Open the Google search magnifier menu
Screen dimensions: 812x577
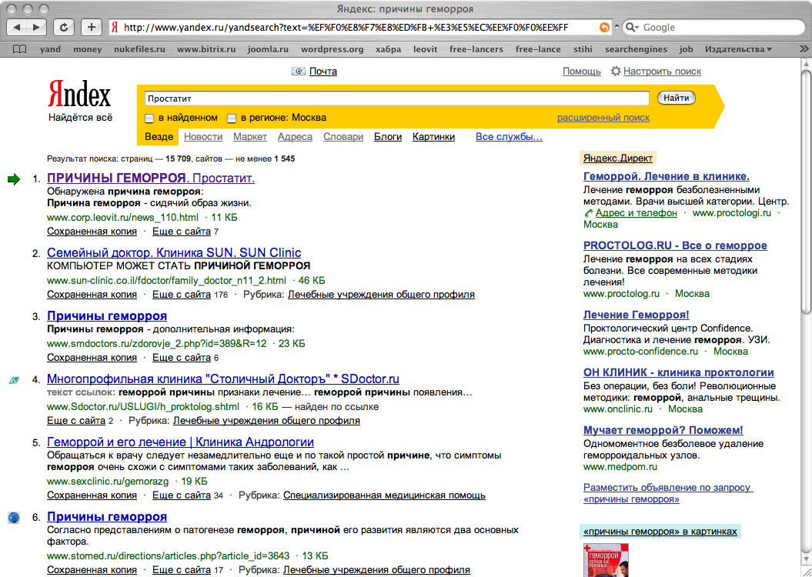pos(632,28)
